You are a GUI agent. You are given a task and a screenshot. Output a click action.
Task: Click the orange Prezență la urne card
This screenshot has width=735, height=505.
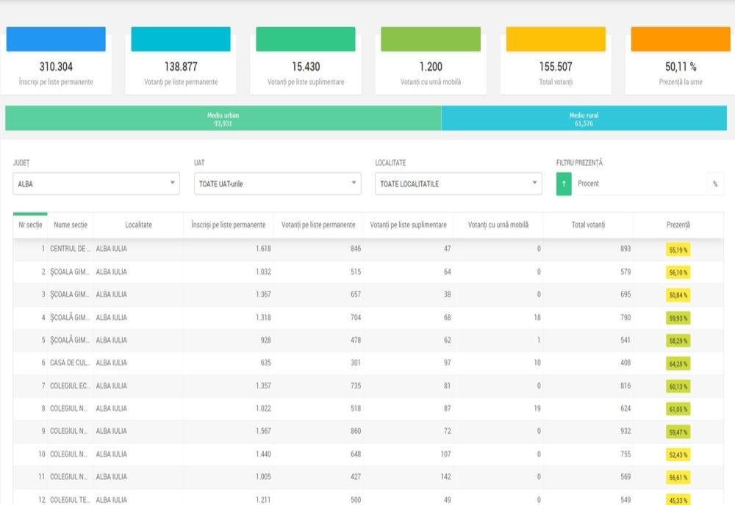pyautogui.click(x=680, y=61)
